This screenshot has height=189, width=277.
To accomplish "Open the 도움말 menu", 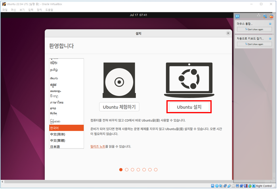I will (x=49, y=10).
